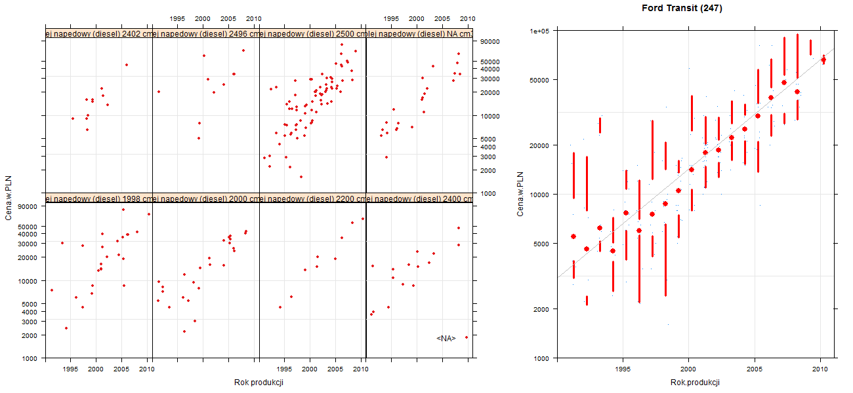
Task: Click the '2010' x-axis tick on the Ford Transit chart
Action: pyautogui.click(x=820, y=369)
